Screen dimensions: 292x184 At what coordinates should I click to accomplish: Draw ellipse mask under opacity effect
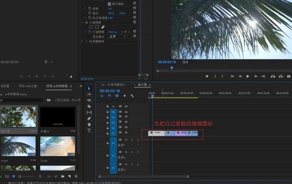coord(91,27)
